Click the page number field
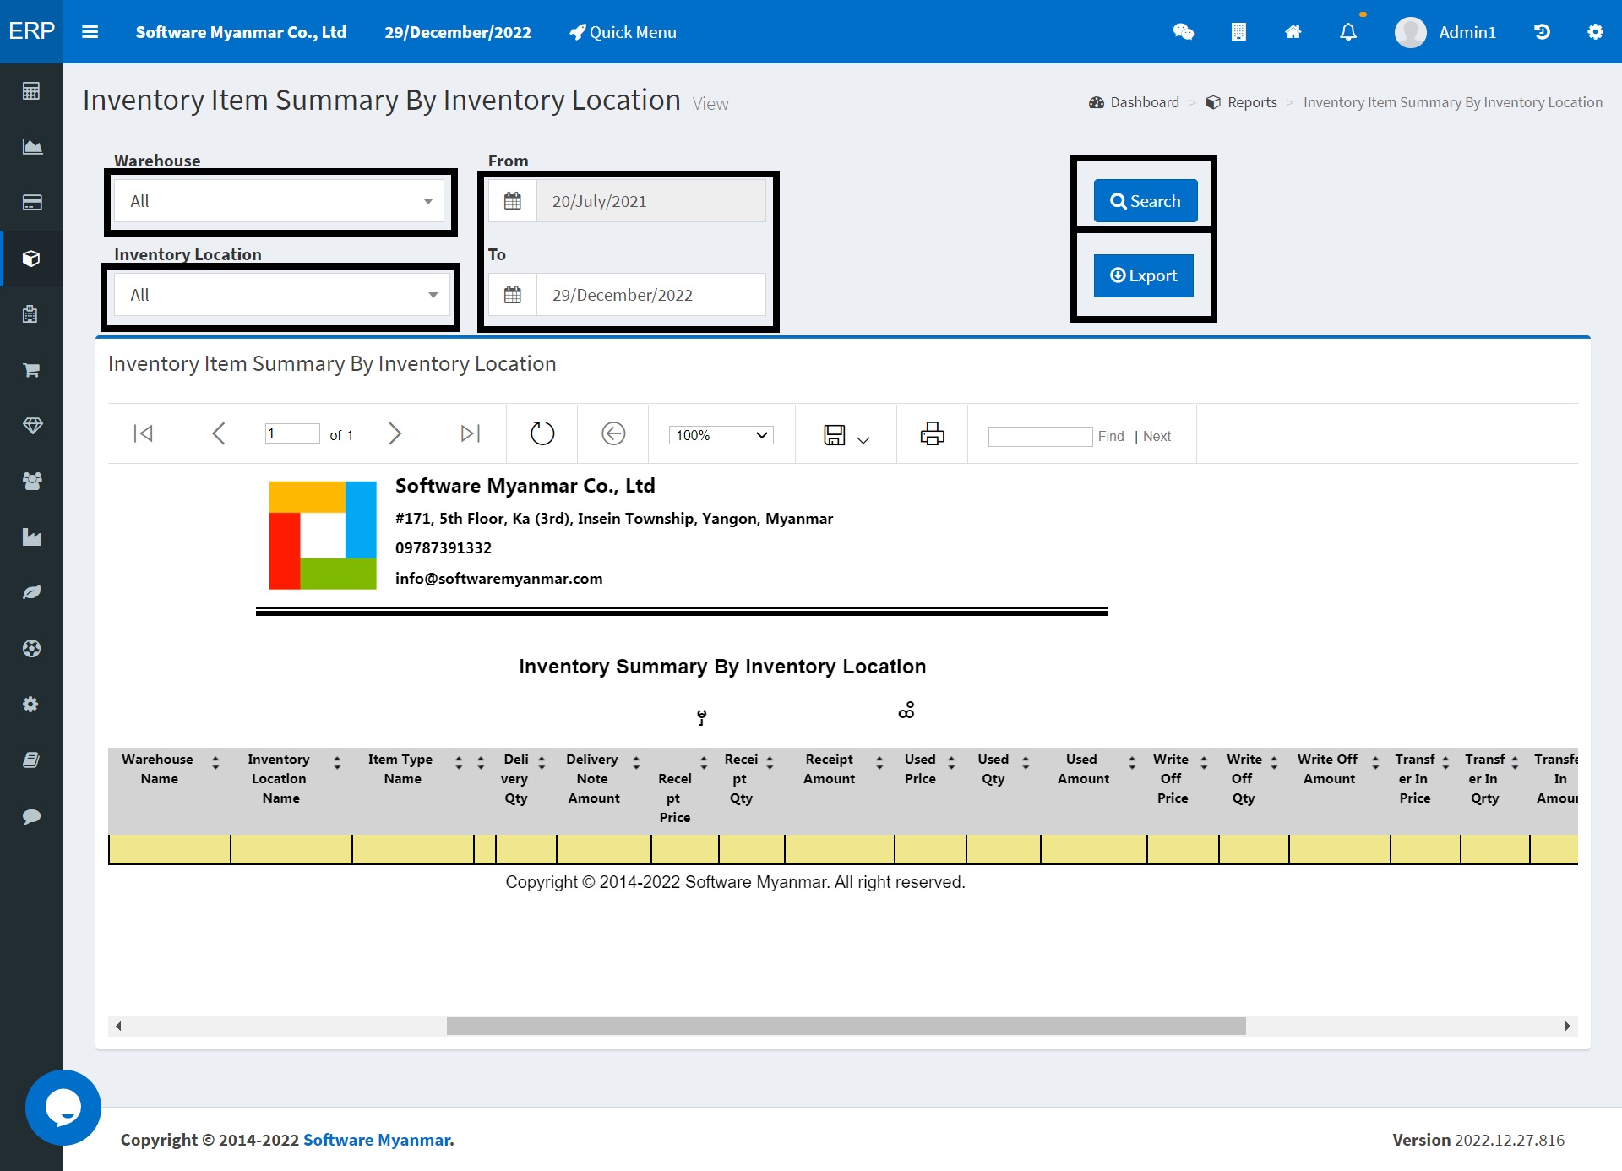 pyautogui.click(x=292, y=433)
